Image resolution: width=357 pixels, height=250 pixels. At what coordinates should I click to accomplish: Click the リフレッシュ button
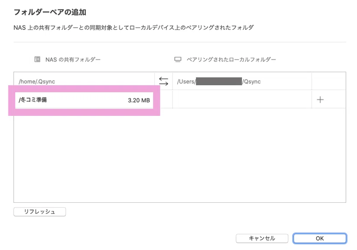click(x=40, y=212)
